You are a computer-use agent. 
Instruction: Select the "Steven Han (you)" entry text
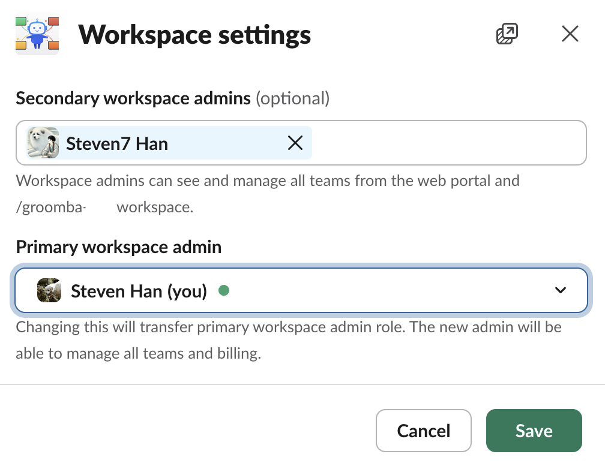click(139, 291)
